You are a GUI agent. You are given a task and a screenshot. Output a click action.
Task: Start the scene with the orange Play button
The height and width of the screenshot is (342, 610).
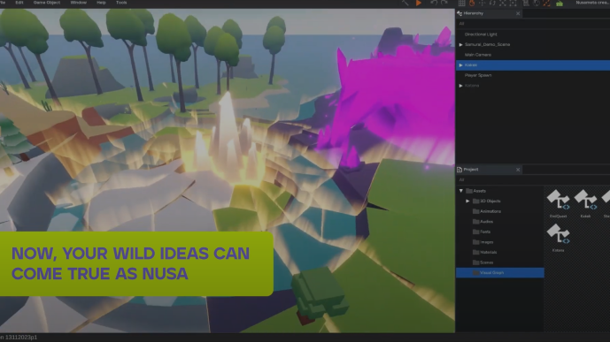coord(419,4)
